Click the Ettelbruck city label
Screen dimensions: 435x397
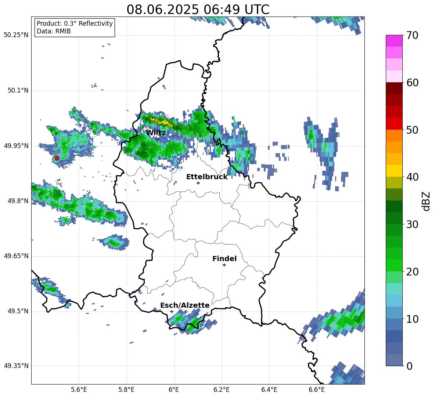click(x=207, y=177)
